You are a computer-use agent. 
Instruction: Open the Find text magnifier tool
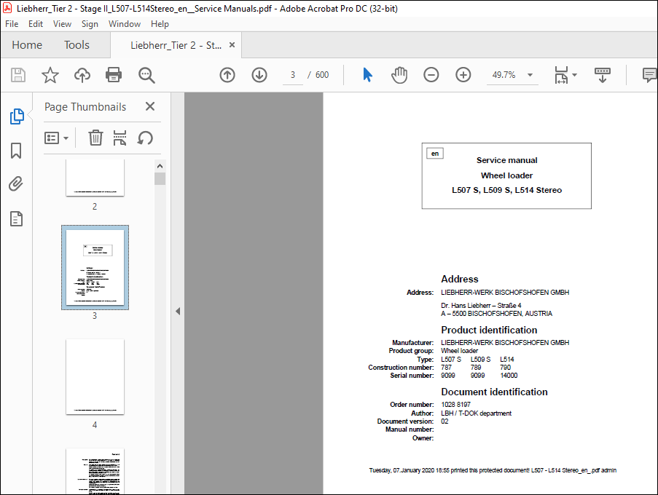146,75
